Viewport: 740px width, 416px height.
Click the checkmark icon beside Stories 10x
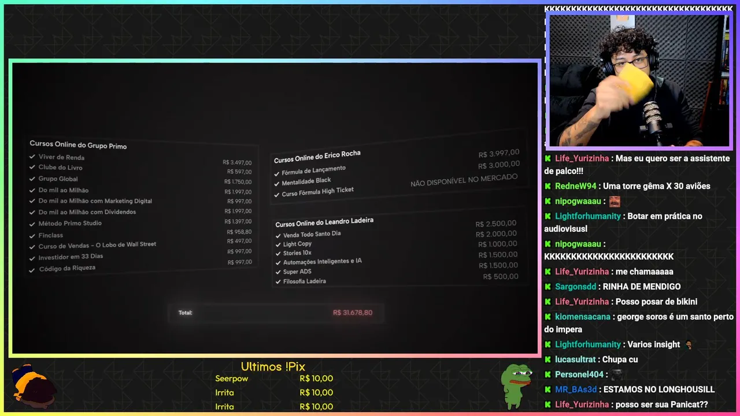[278, 254]
